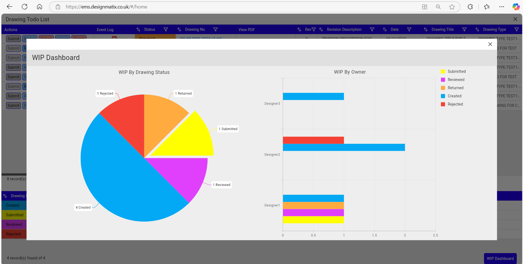Click the Drawing No column filter icon
Viewport: 523px width, 264px height.
215,29
